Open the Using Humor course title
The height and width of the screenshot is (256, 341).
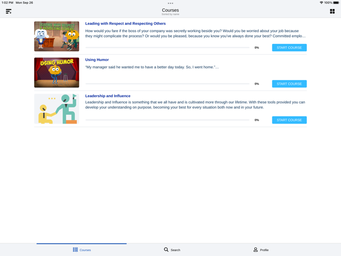point(97,59)
